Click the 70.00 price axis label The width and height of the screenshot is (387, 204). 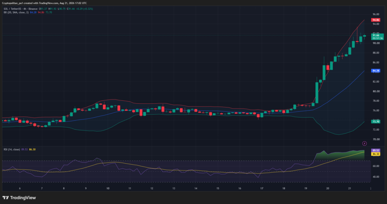[x=376, y=139]
